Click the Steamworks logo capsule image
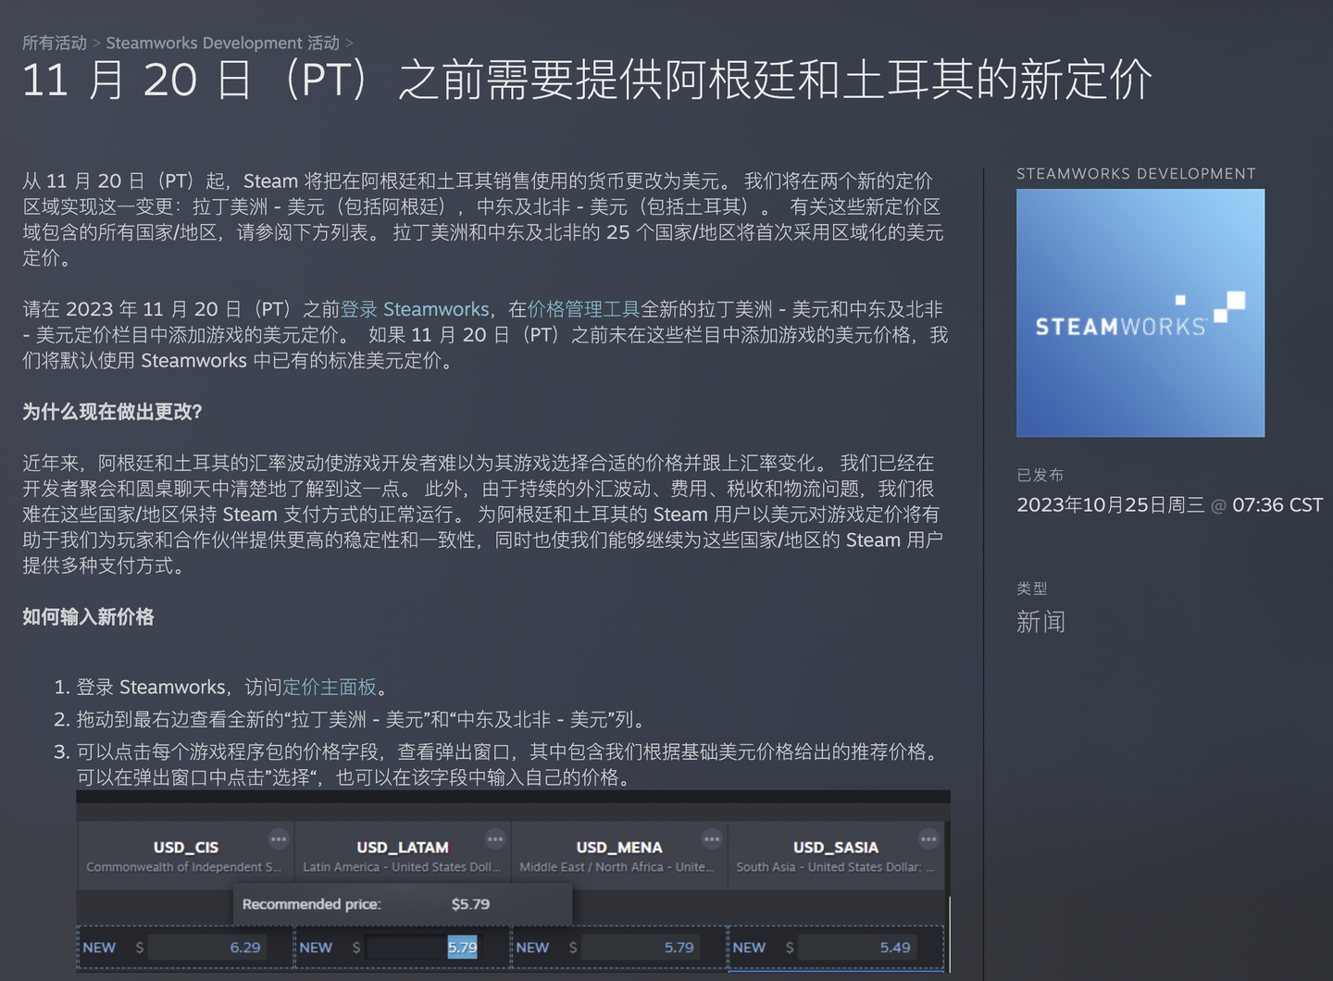The height and width of the screenshot is (981, 1333). pyautogui.click(x=1140, y=312)
